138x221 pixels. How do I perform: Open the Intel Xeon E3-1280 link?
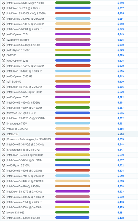pos(24,71)
